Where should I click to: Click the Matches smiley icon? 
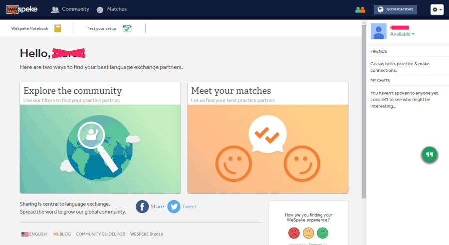point(100,10)
